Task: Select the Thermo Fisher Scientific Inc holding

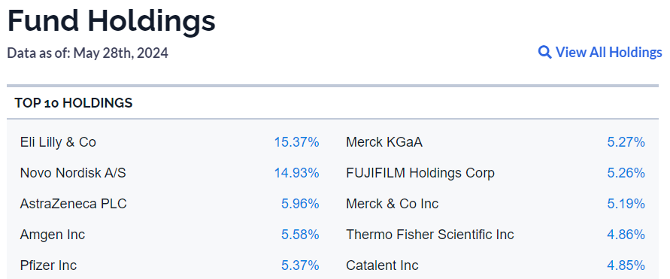Action: [430, 235]
